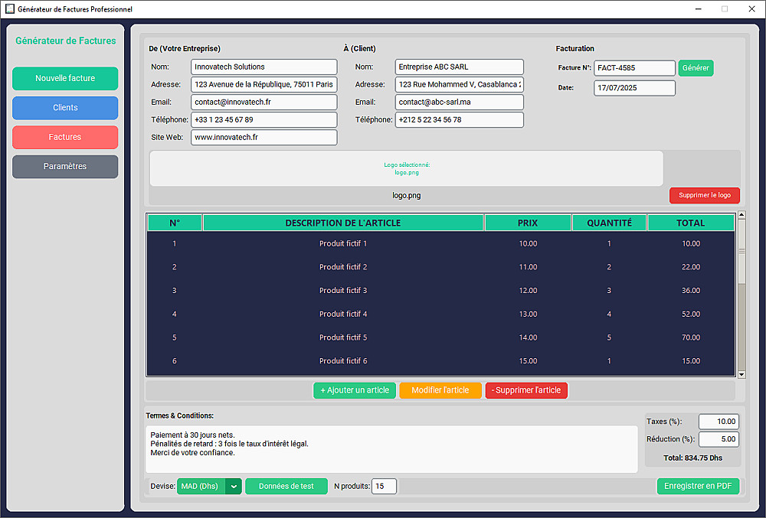Edit the company address field

[264, 84]
